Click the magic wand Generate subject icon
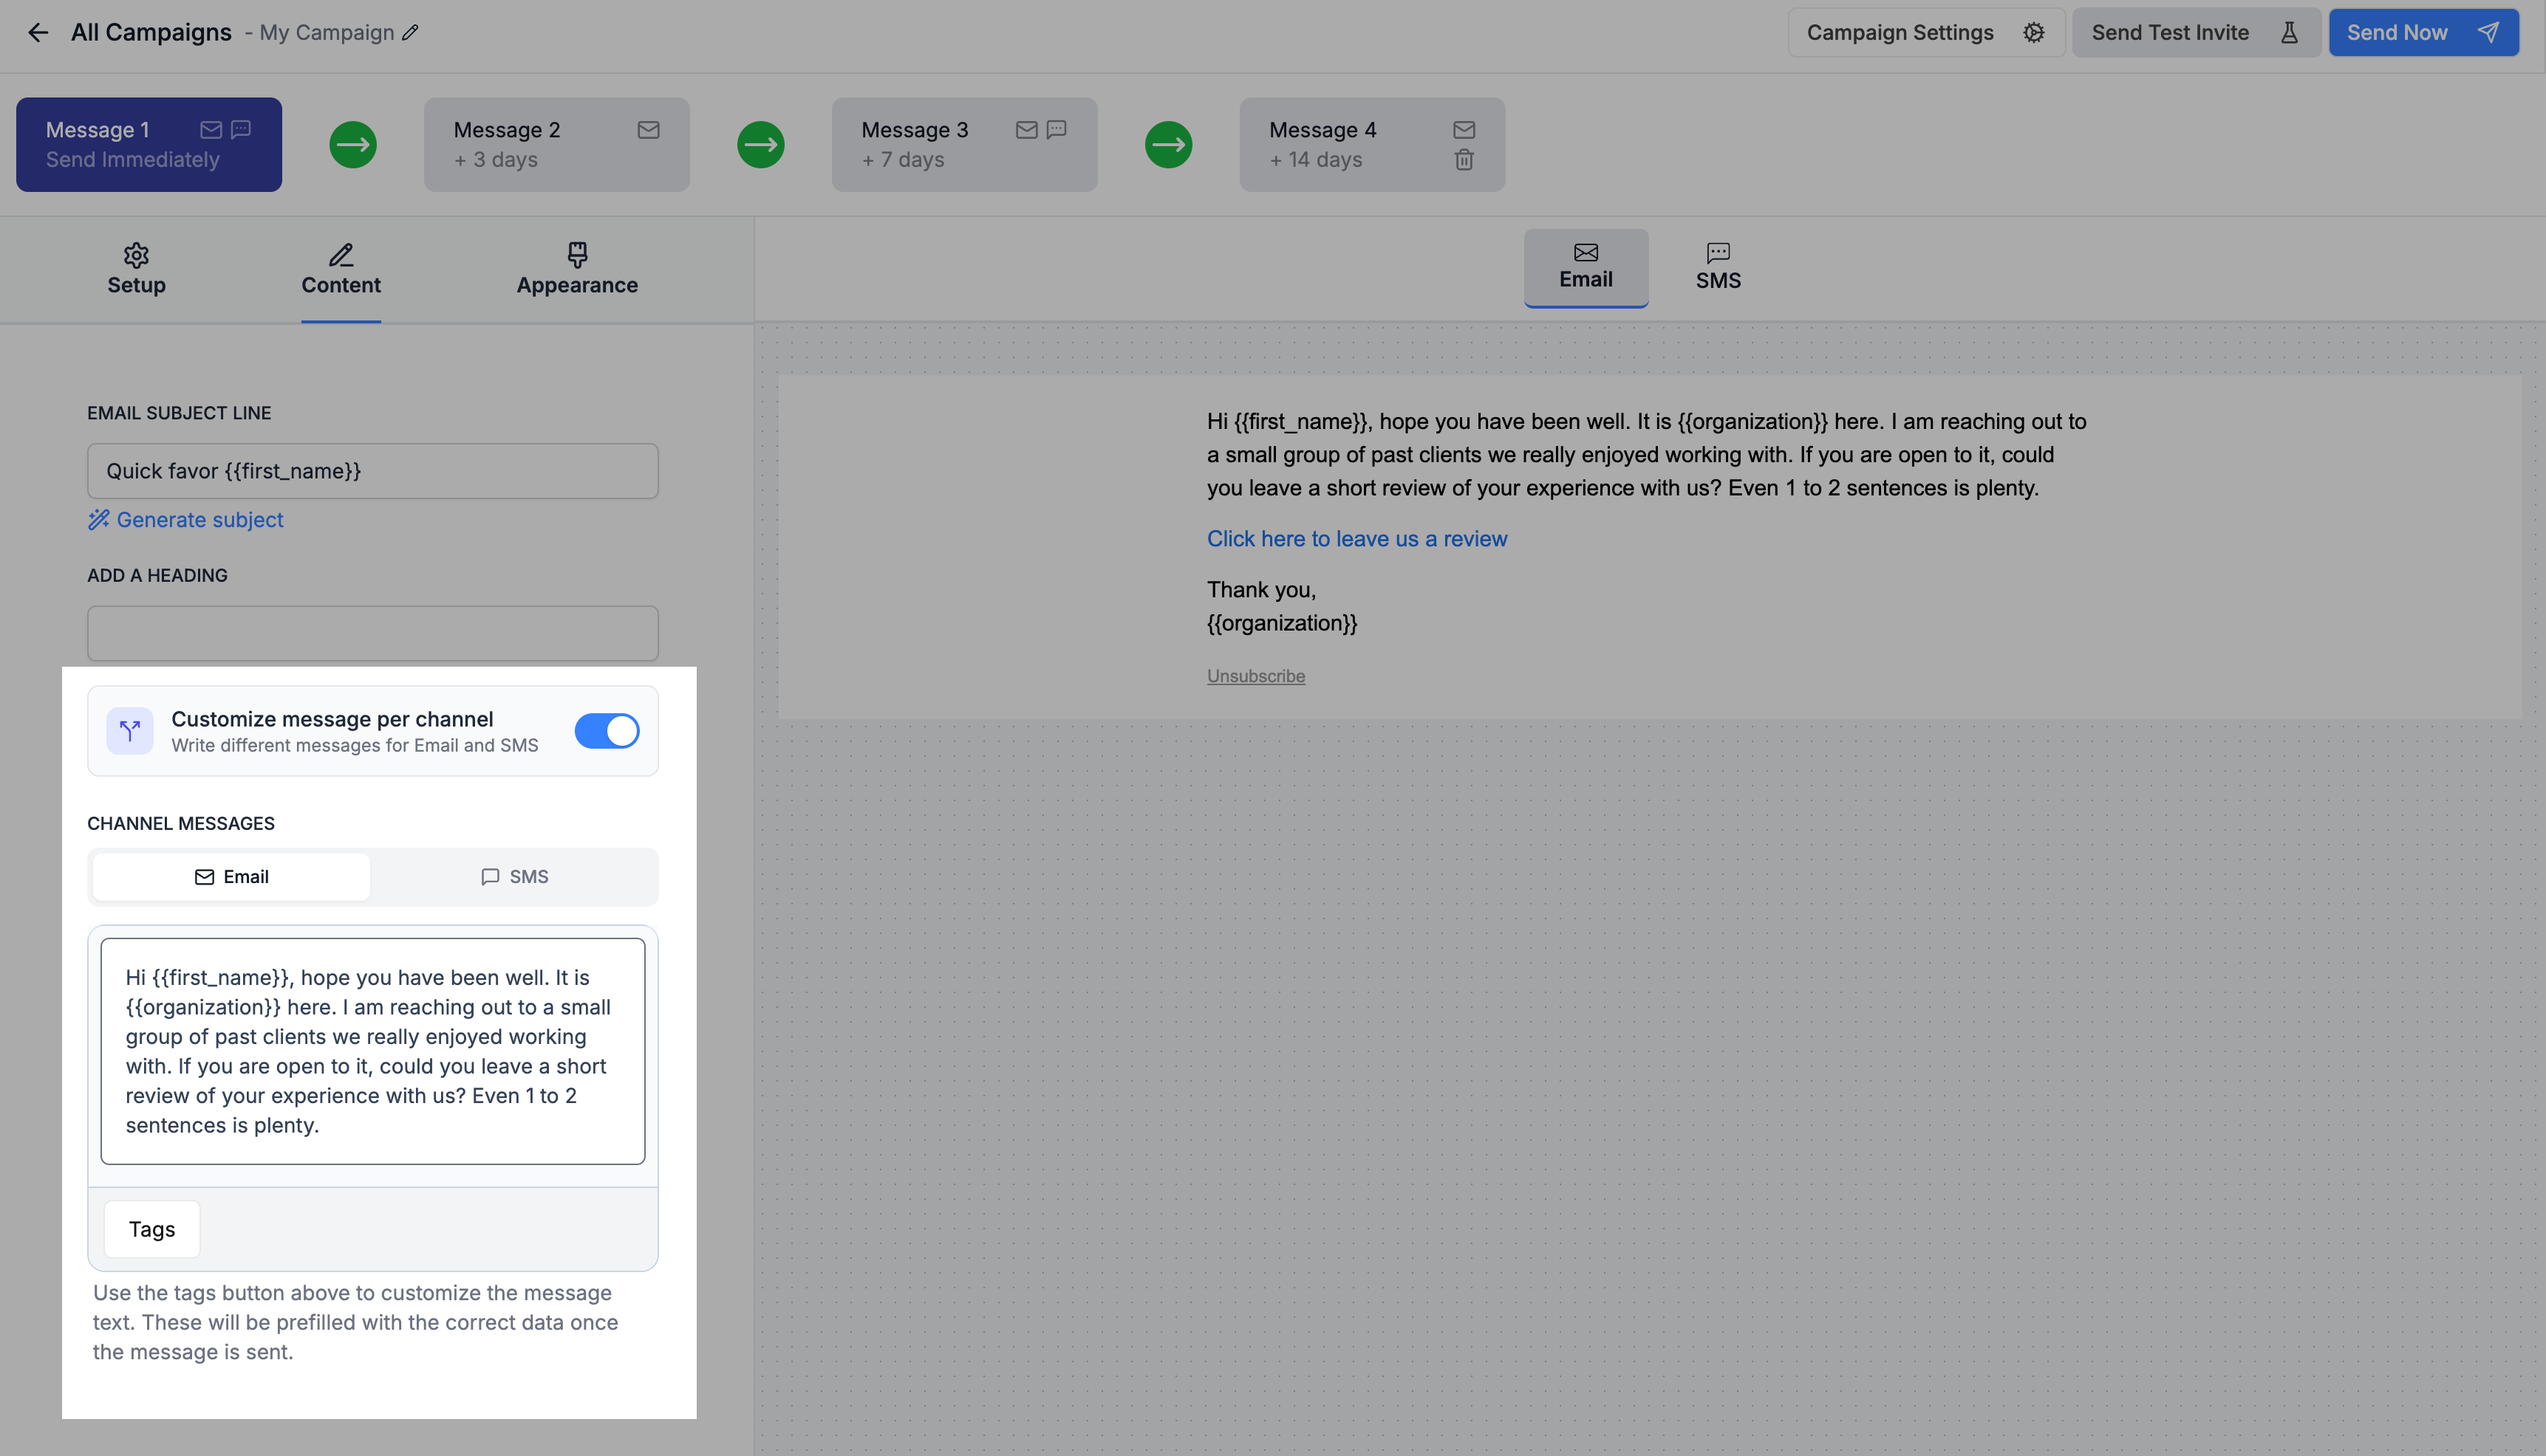This screenshot has width=2546, height=1456. point(98,520)
